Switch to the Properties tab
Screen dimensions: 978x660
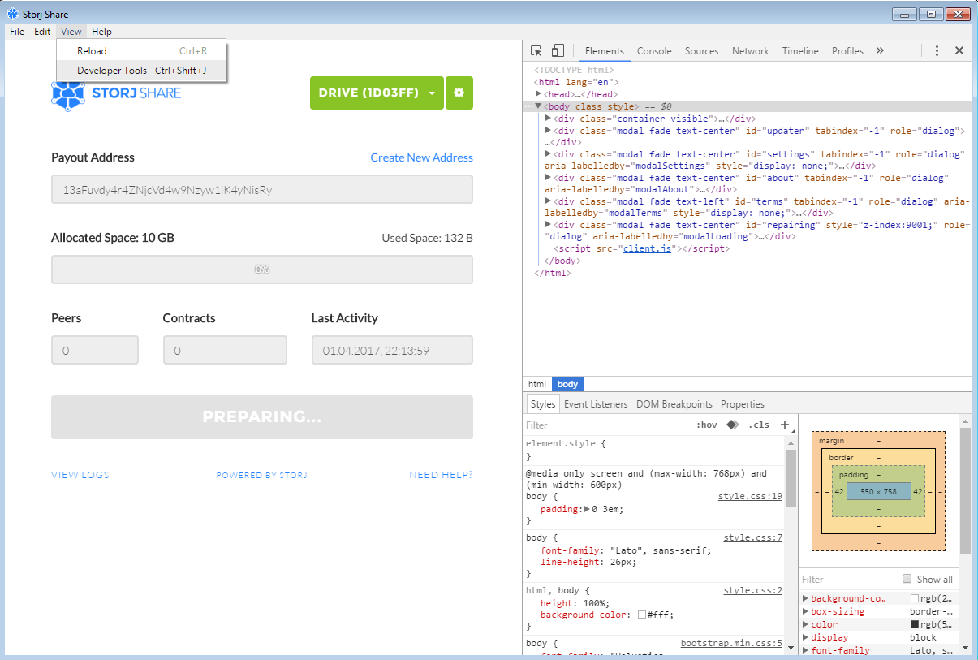(x=743, y=403)
